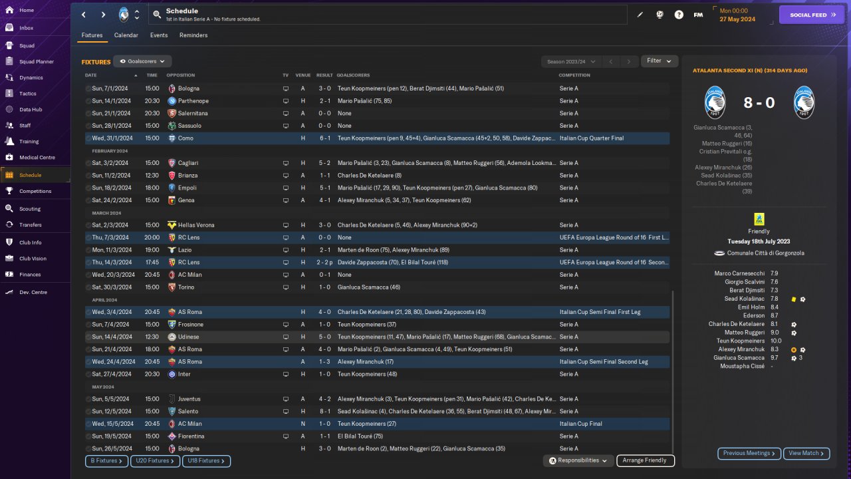Toggle the reminder circle for Como 31/1/2024 fixture
Image resolution: width=851 pixels, height=479 pixels.
[88, 138]
